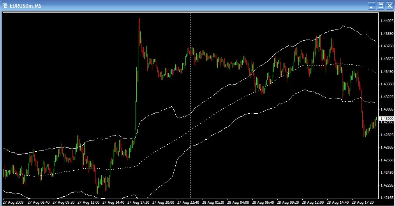Click the 1.42165 price scale label

(387, 198)
